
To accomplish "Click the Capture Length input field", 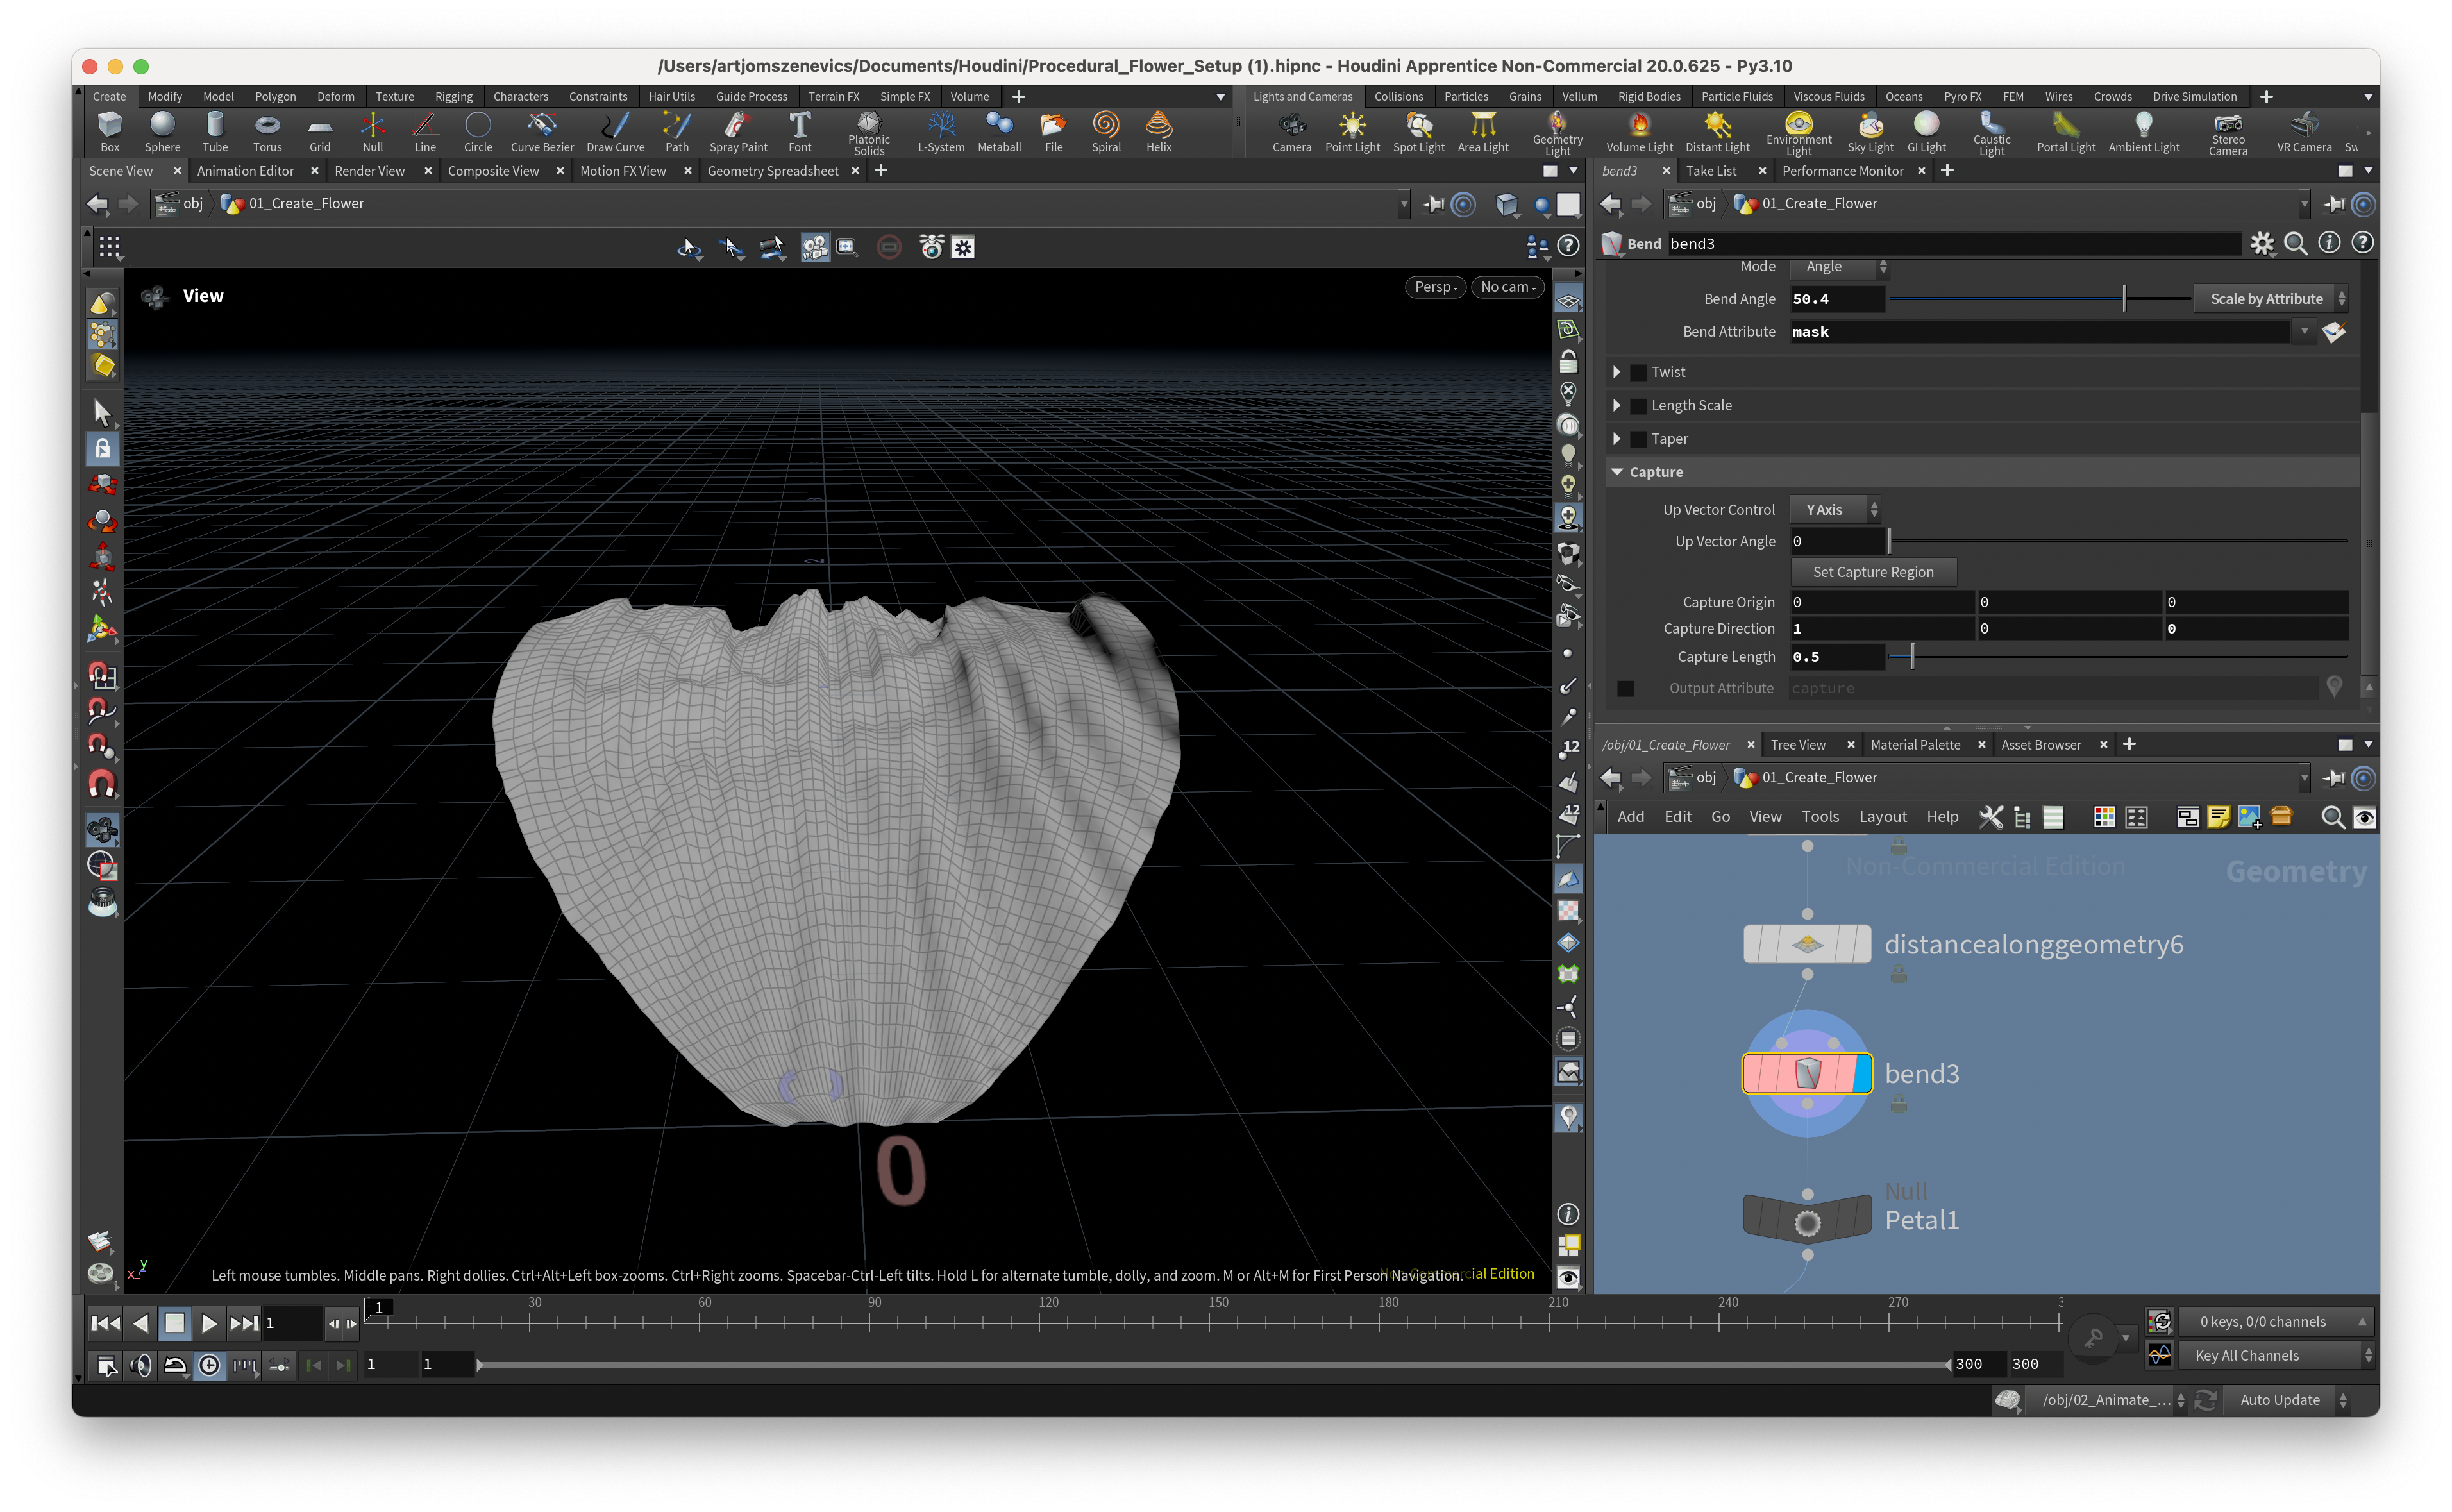I will pos(1836,657).
